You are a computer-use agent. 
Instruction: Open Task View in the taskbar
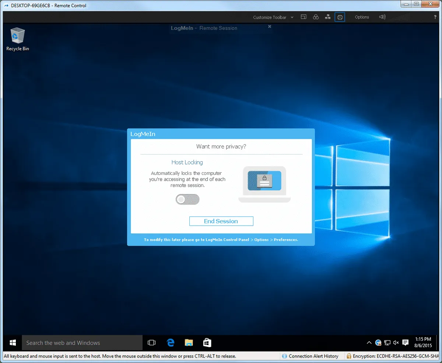[x=151, y=343]
